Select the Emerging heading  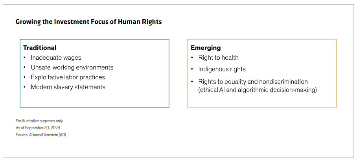(206, 48)
